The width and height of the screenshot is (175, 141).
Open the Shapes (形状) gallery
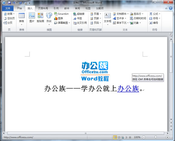[49, 19]
